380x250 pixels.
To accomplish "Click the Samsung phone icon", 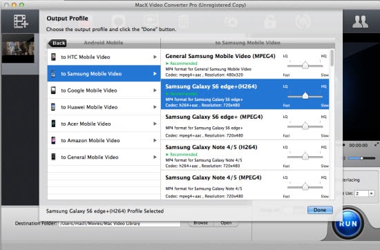I will pos(53,74).
